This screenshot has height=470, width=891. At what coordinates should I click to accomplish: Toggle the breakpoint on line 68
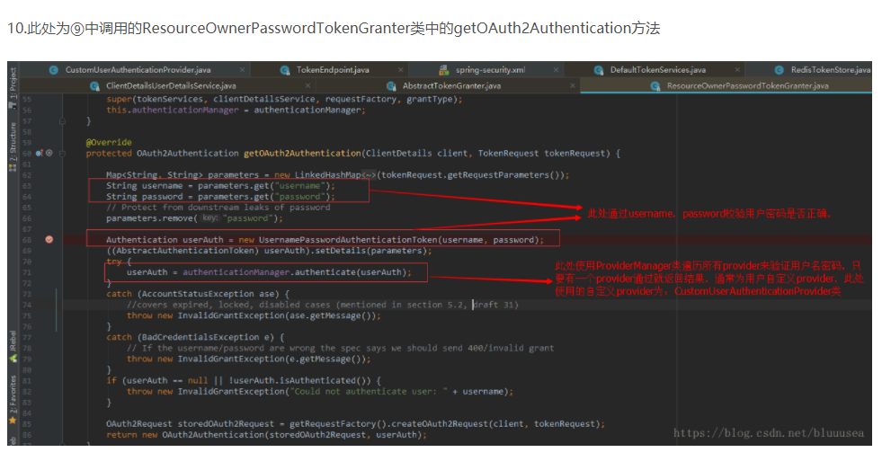(49, 240)
